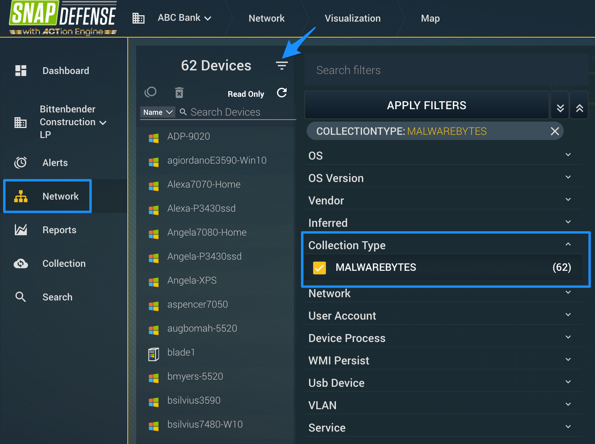Expand the OS Version filter section
The width and height of the screenshot is (595, 444).
[x=444, y=178]
